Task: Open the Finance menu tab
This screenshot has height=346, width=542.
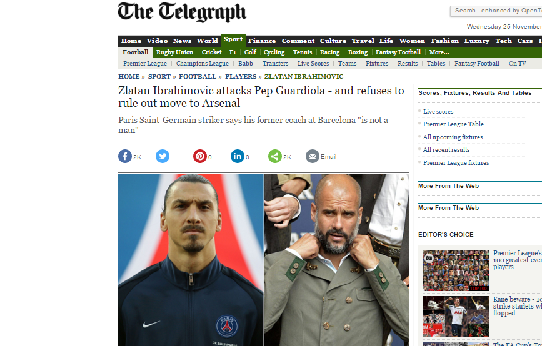Action: click(262, 41)
